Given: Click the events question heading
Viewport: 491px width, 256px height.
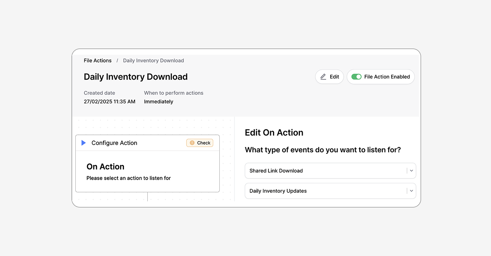Looking at the screenshot, I should [323, 150].
